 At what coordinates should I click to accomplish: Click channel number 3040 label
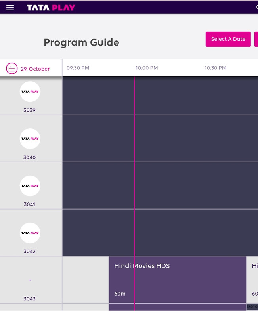(29, 157)
